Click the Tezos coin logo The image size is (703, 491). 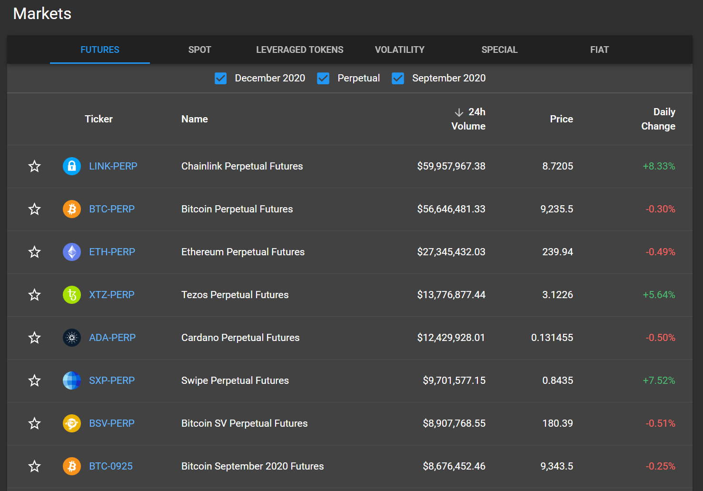[x=72, y=295]
